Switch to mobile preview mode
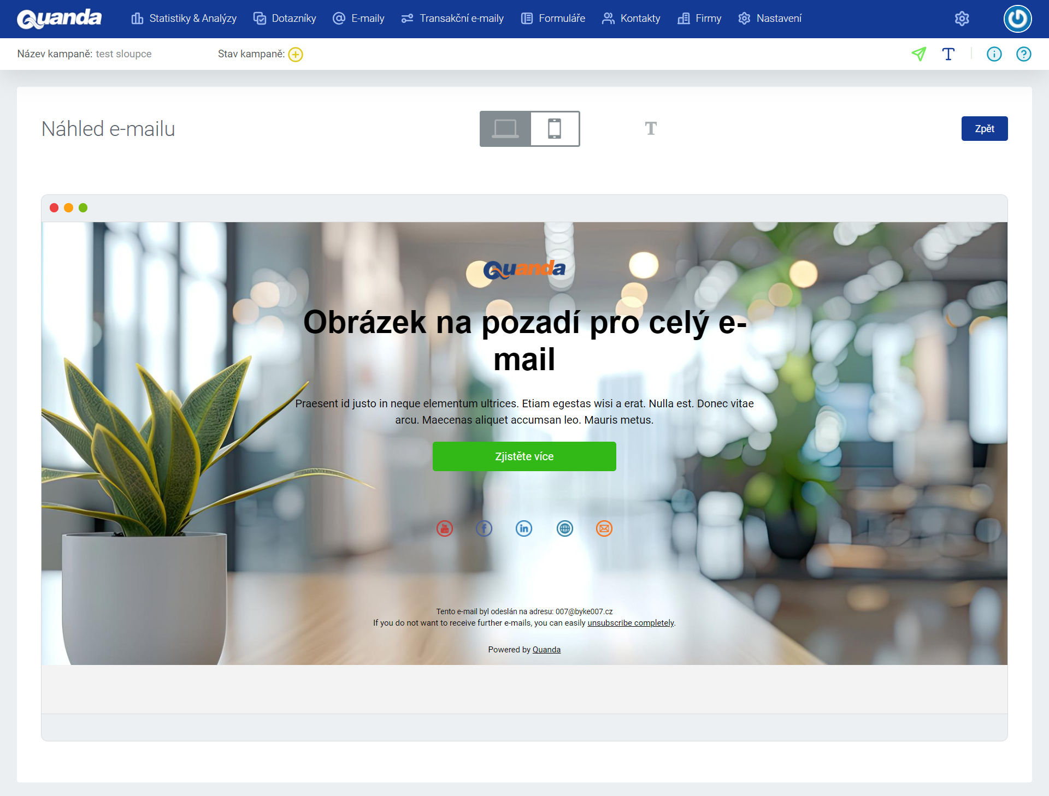 (555, 129)
